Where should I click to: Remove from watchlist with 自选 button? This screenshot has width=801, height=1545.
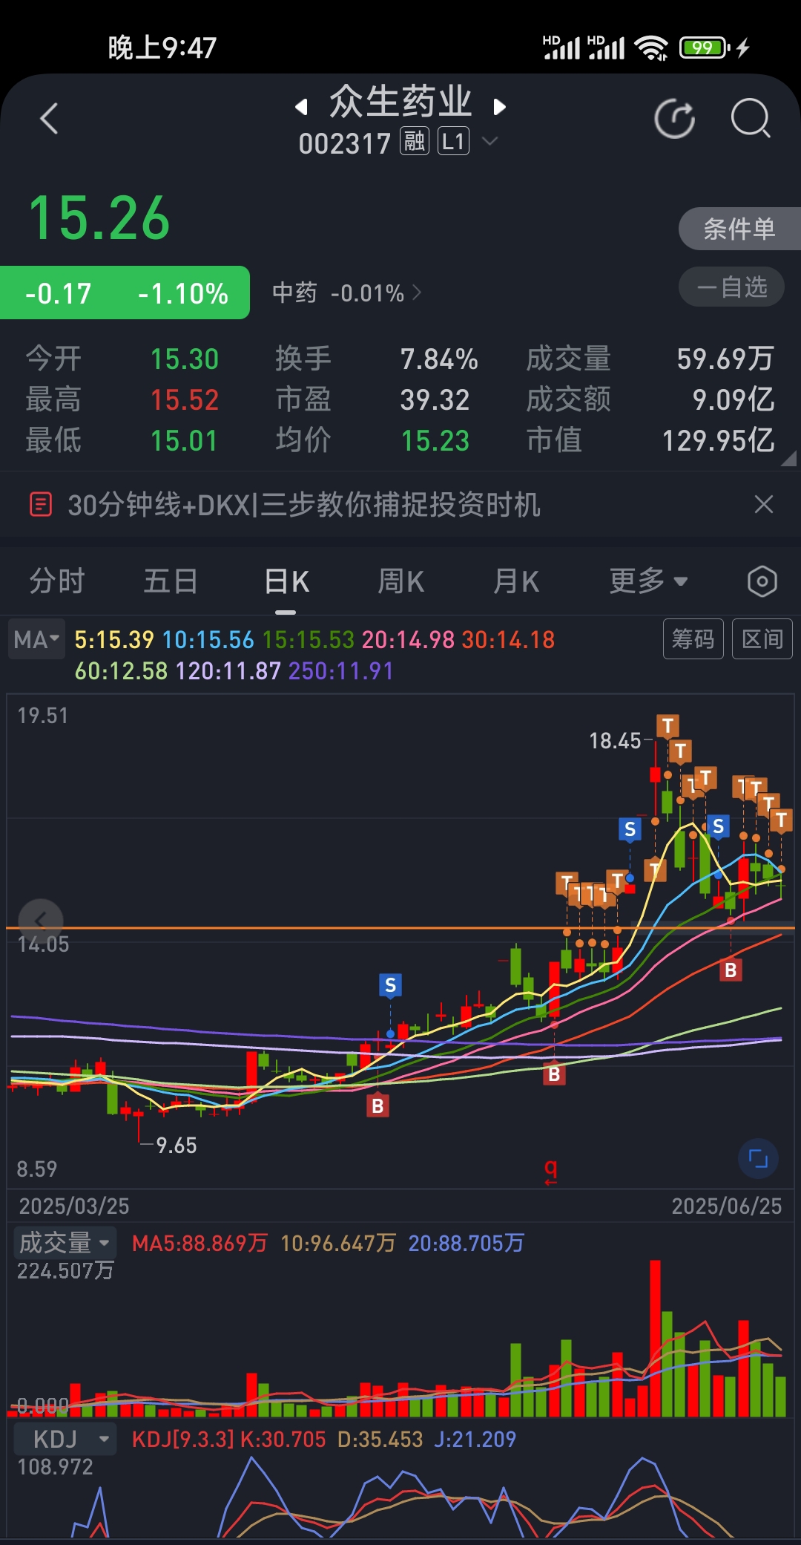(x=731, y=287)
